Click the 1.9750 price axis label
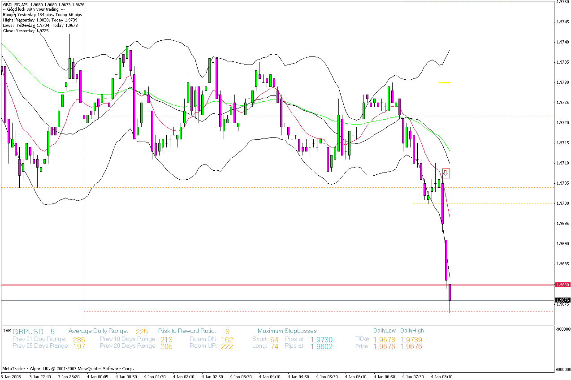Image resolution: width=571 pixels, height=380 pixels. [x=562, y=2]
